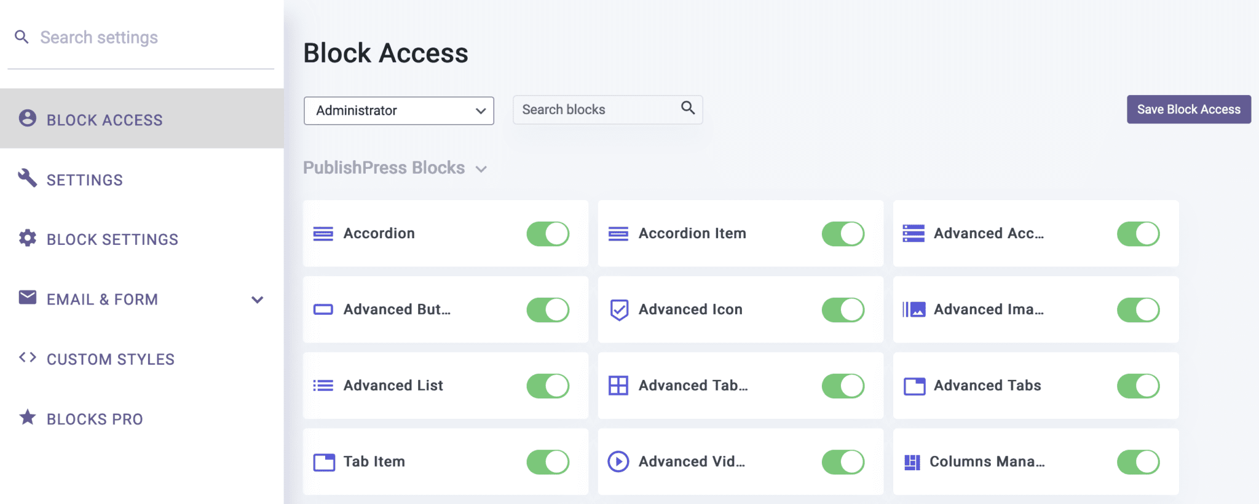Disable the Columns Manager toggle
1259x504 pixels.
pos(1138,462)
